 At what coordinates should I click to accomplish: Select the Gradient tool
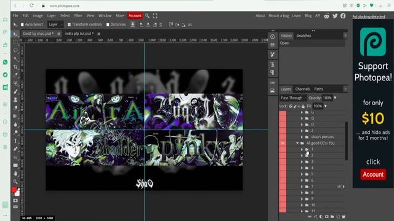pyautogui.click(x=15, y=116)
